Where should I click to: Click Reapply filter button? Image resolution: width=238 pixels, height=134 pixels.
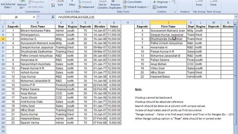85,2
